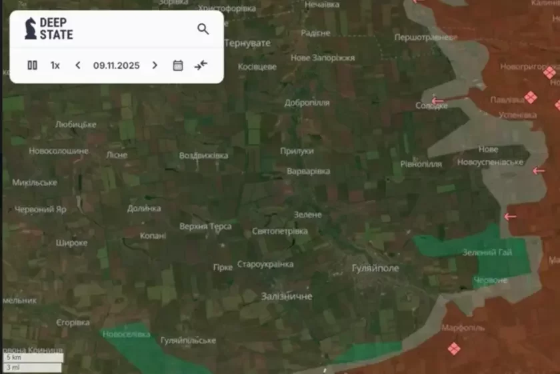This screenshot has width=560, height=374.
Task: Click the attack arrow at Солодке
Action: pyautogui.click(x=437, y=101)
